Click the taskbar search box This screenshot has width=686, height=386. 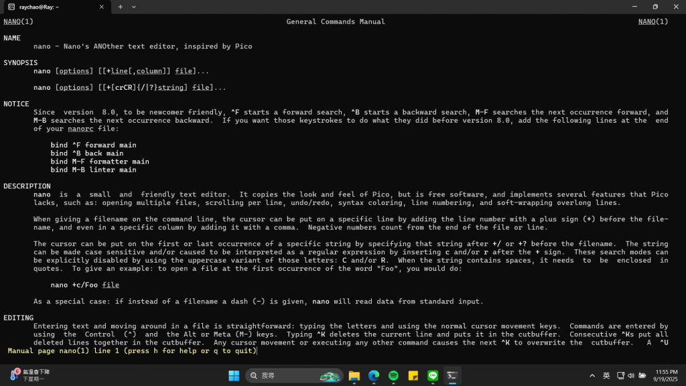[x=294, y=375]
